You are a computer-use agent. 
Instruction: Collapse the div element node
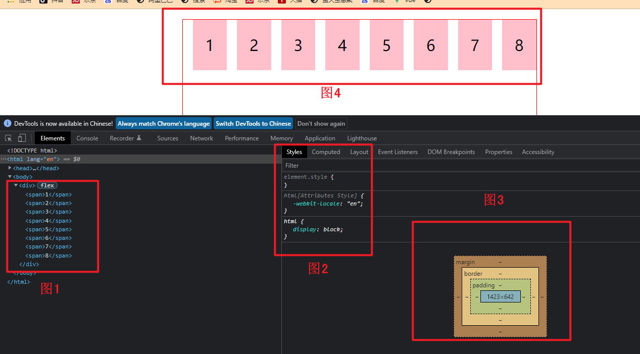16,185
